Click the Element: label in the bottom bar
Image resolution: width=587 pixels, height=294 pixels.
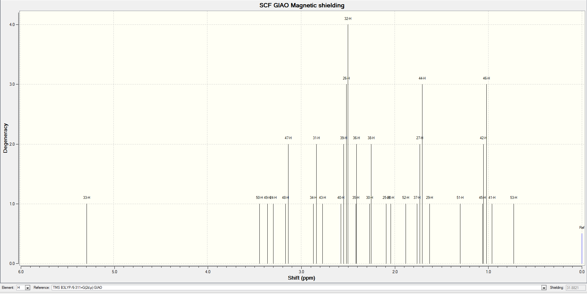(x=8, y=288)
